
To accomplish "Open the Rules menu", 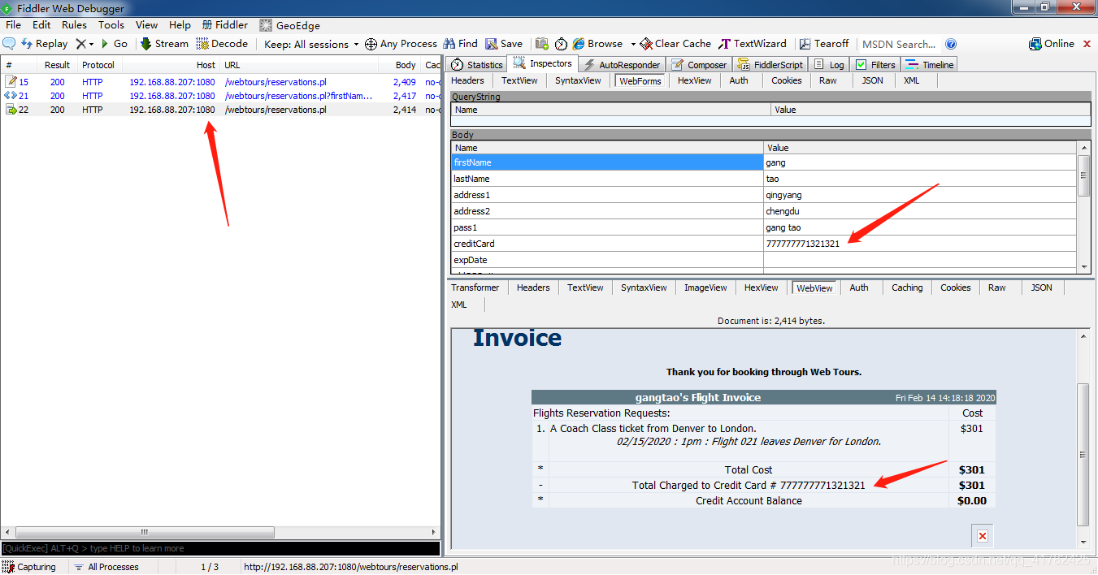I will click(74, 25).
